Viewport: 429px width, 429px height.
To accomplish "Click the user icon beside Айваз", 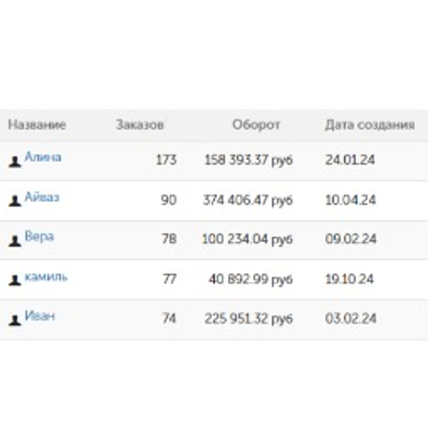I will (x=15, y=201).
